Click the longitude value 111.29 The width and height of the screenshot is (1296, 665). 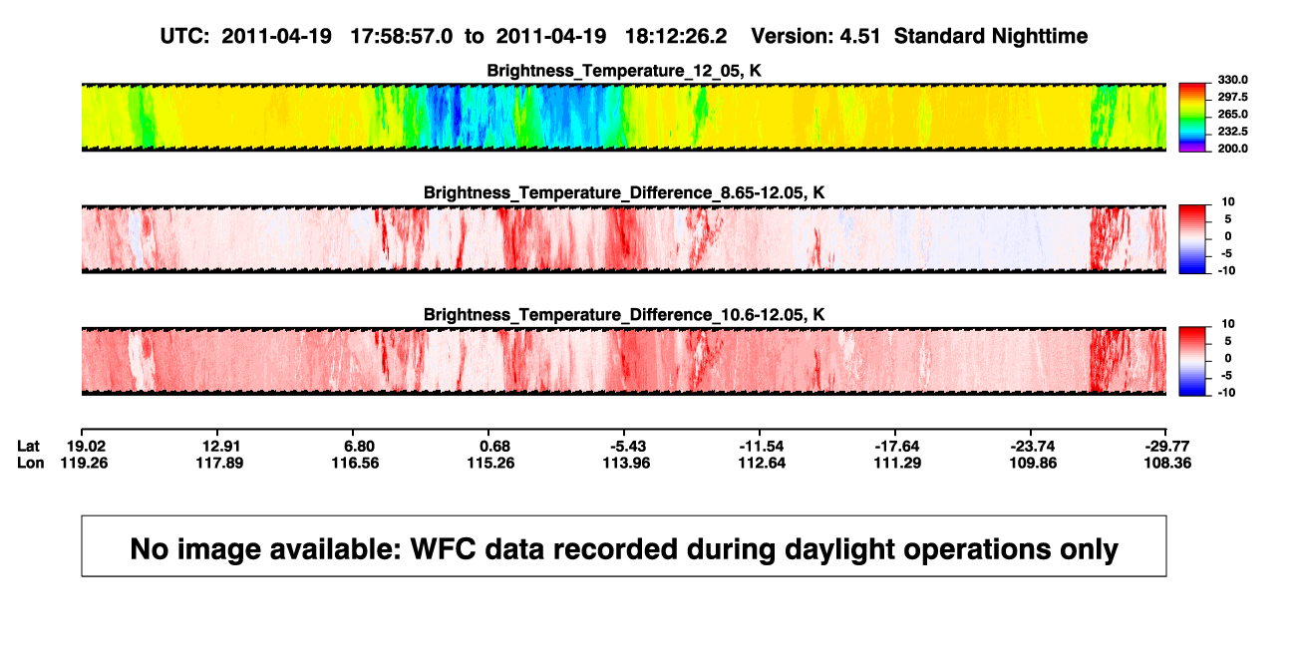(897, 463)
